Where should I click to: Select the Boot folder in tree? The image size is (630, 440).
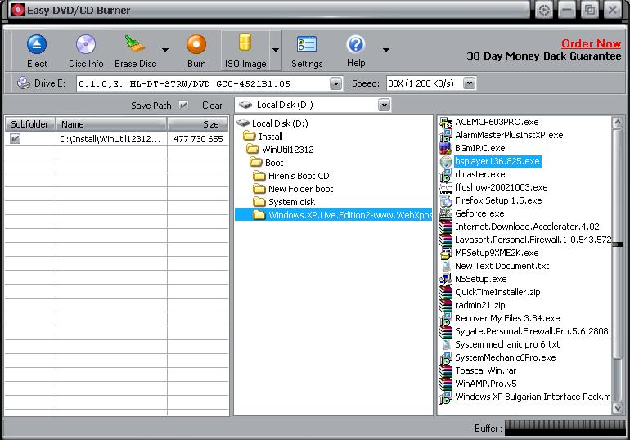coord(274,163)
